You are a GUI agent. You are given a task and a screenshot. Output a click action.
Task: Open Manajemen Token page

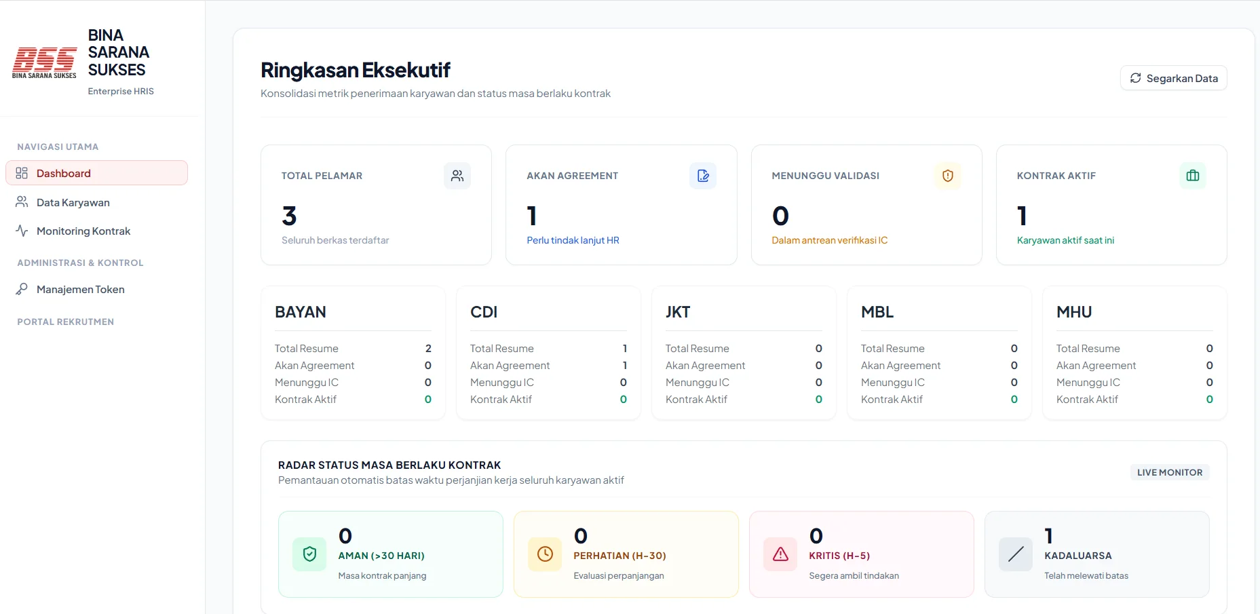tap(96, 289)
